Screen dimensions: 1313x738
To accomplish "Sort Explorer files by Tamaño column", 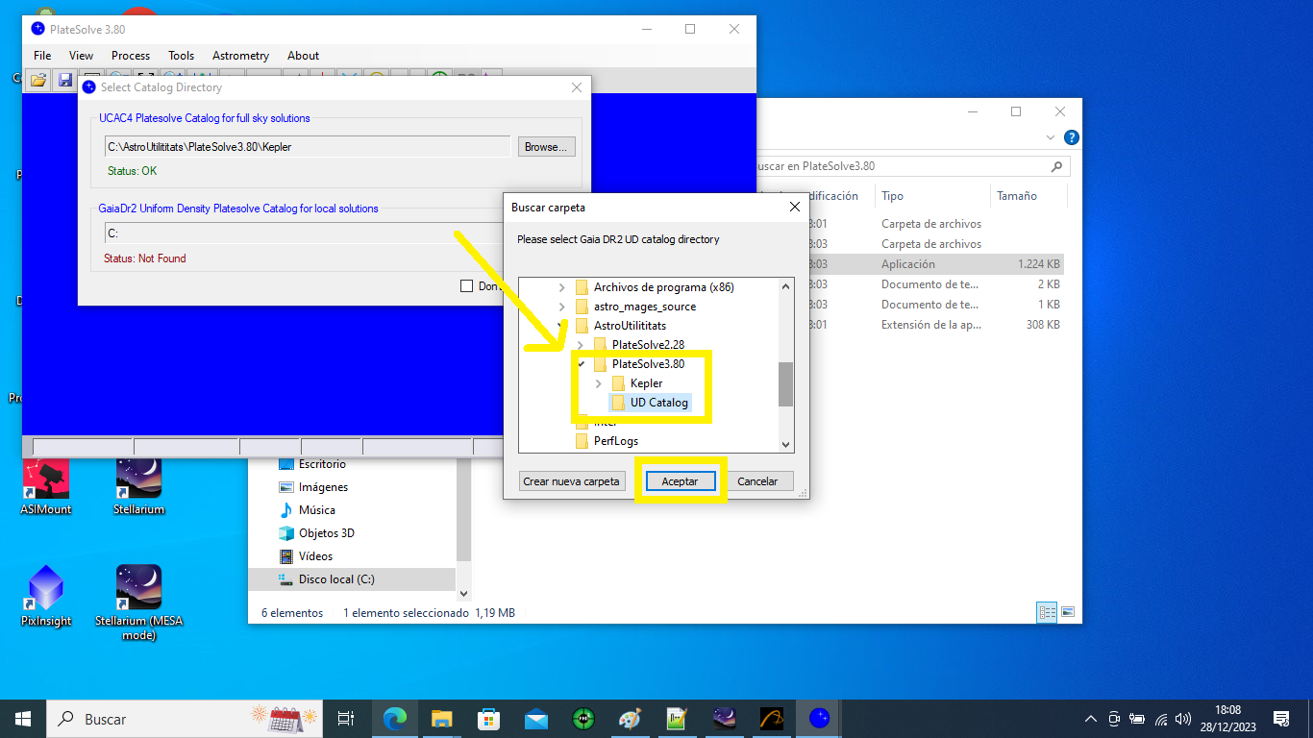I will click(1016, 196).
